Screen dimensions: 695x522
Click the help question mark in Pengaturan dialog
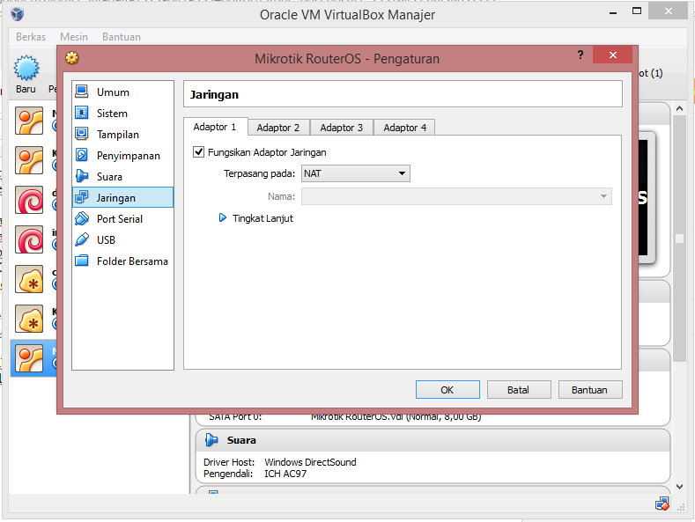point(580,55)
